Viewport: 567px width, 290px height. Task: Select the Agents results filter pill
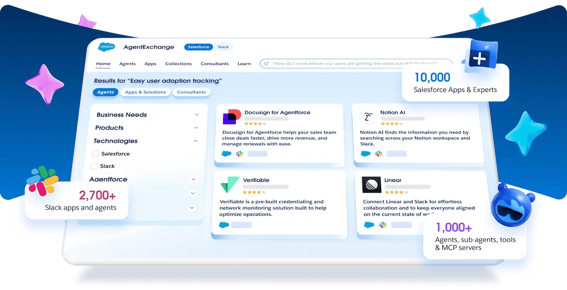pyautogui.click(x=105, y=92)
